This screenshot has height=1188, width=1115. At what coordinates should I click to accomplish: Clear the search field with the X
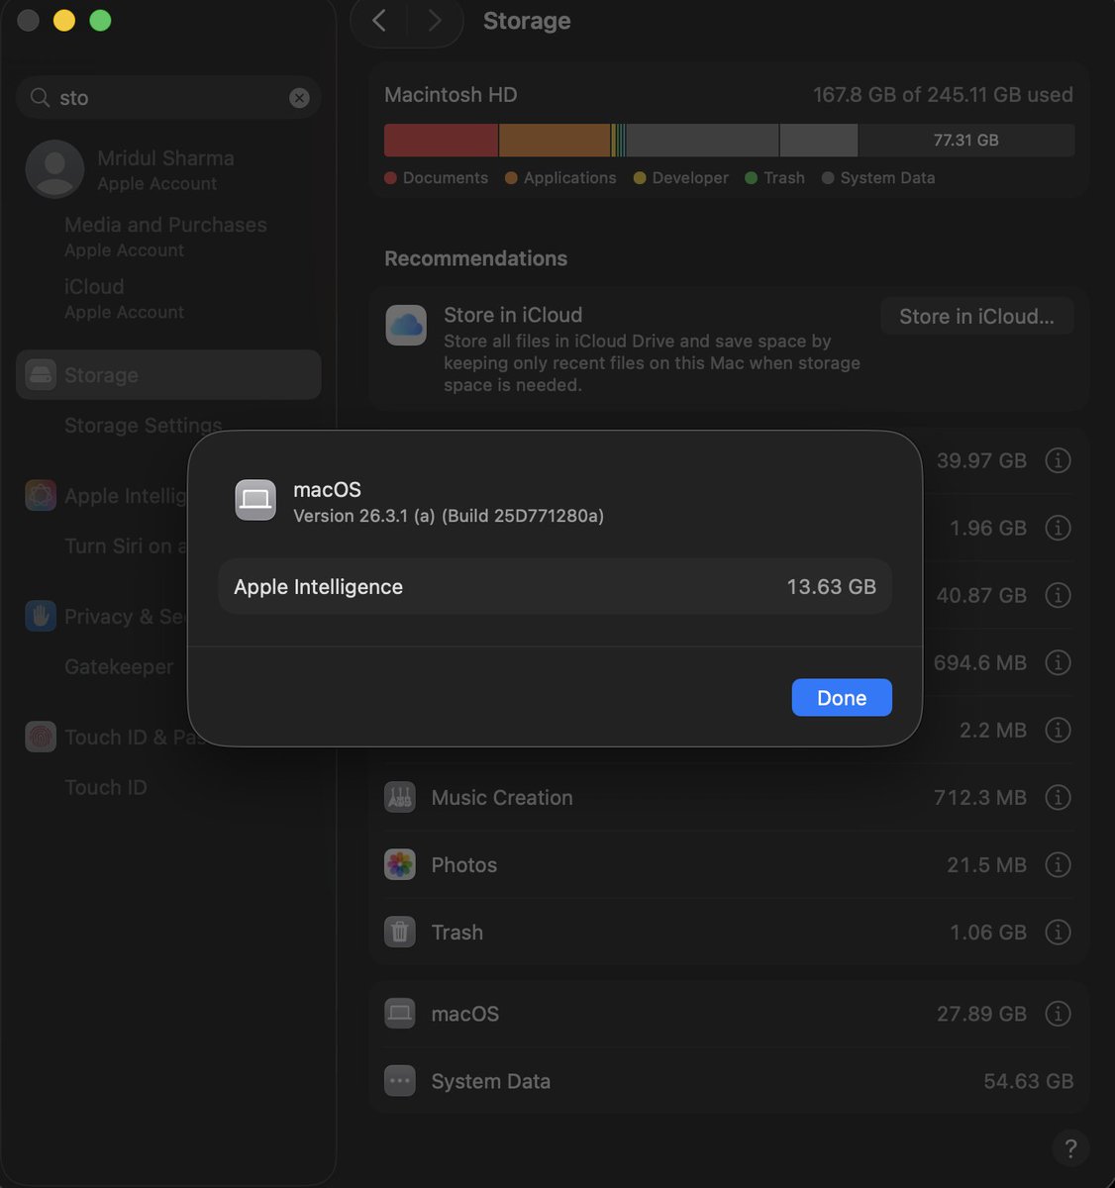[x=299, y=98]
